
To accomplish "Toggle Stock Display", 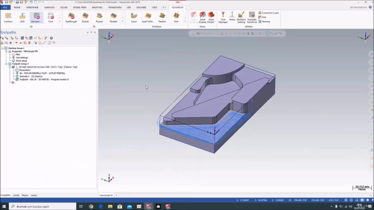I will click(203, 17).
